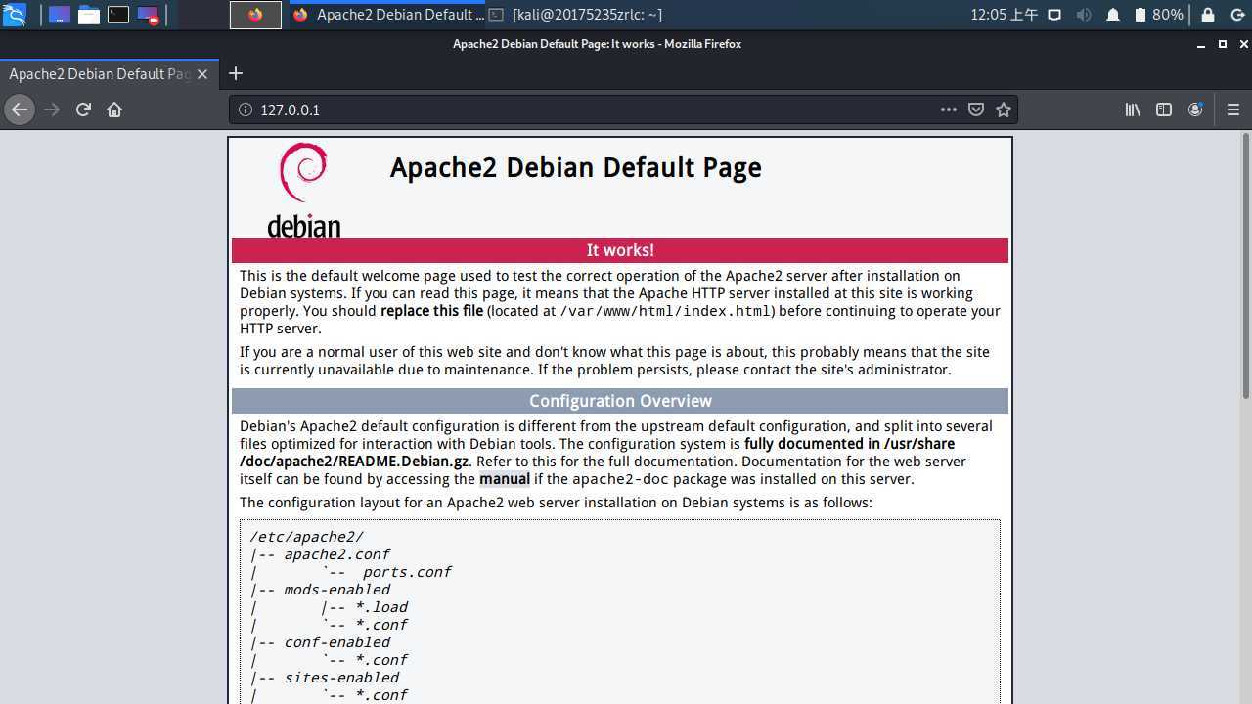Click the display/network tray icon

coord(1054,15)
